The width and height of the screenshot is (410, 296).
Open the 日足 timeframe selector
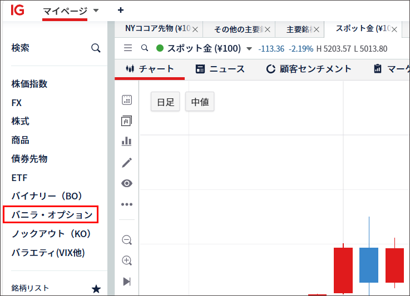pyautogui.click(x=165, y=102)
